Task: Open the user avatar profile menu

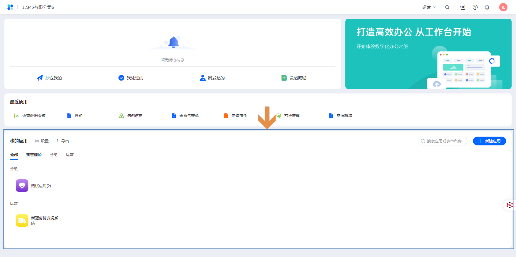Action: (x=503, y=7)
